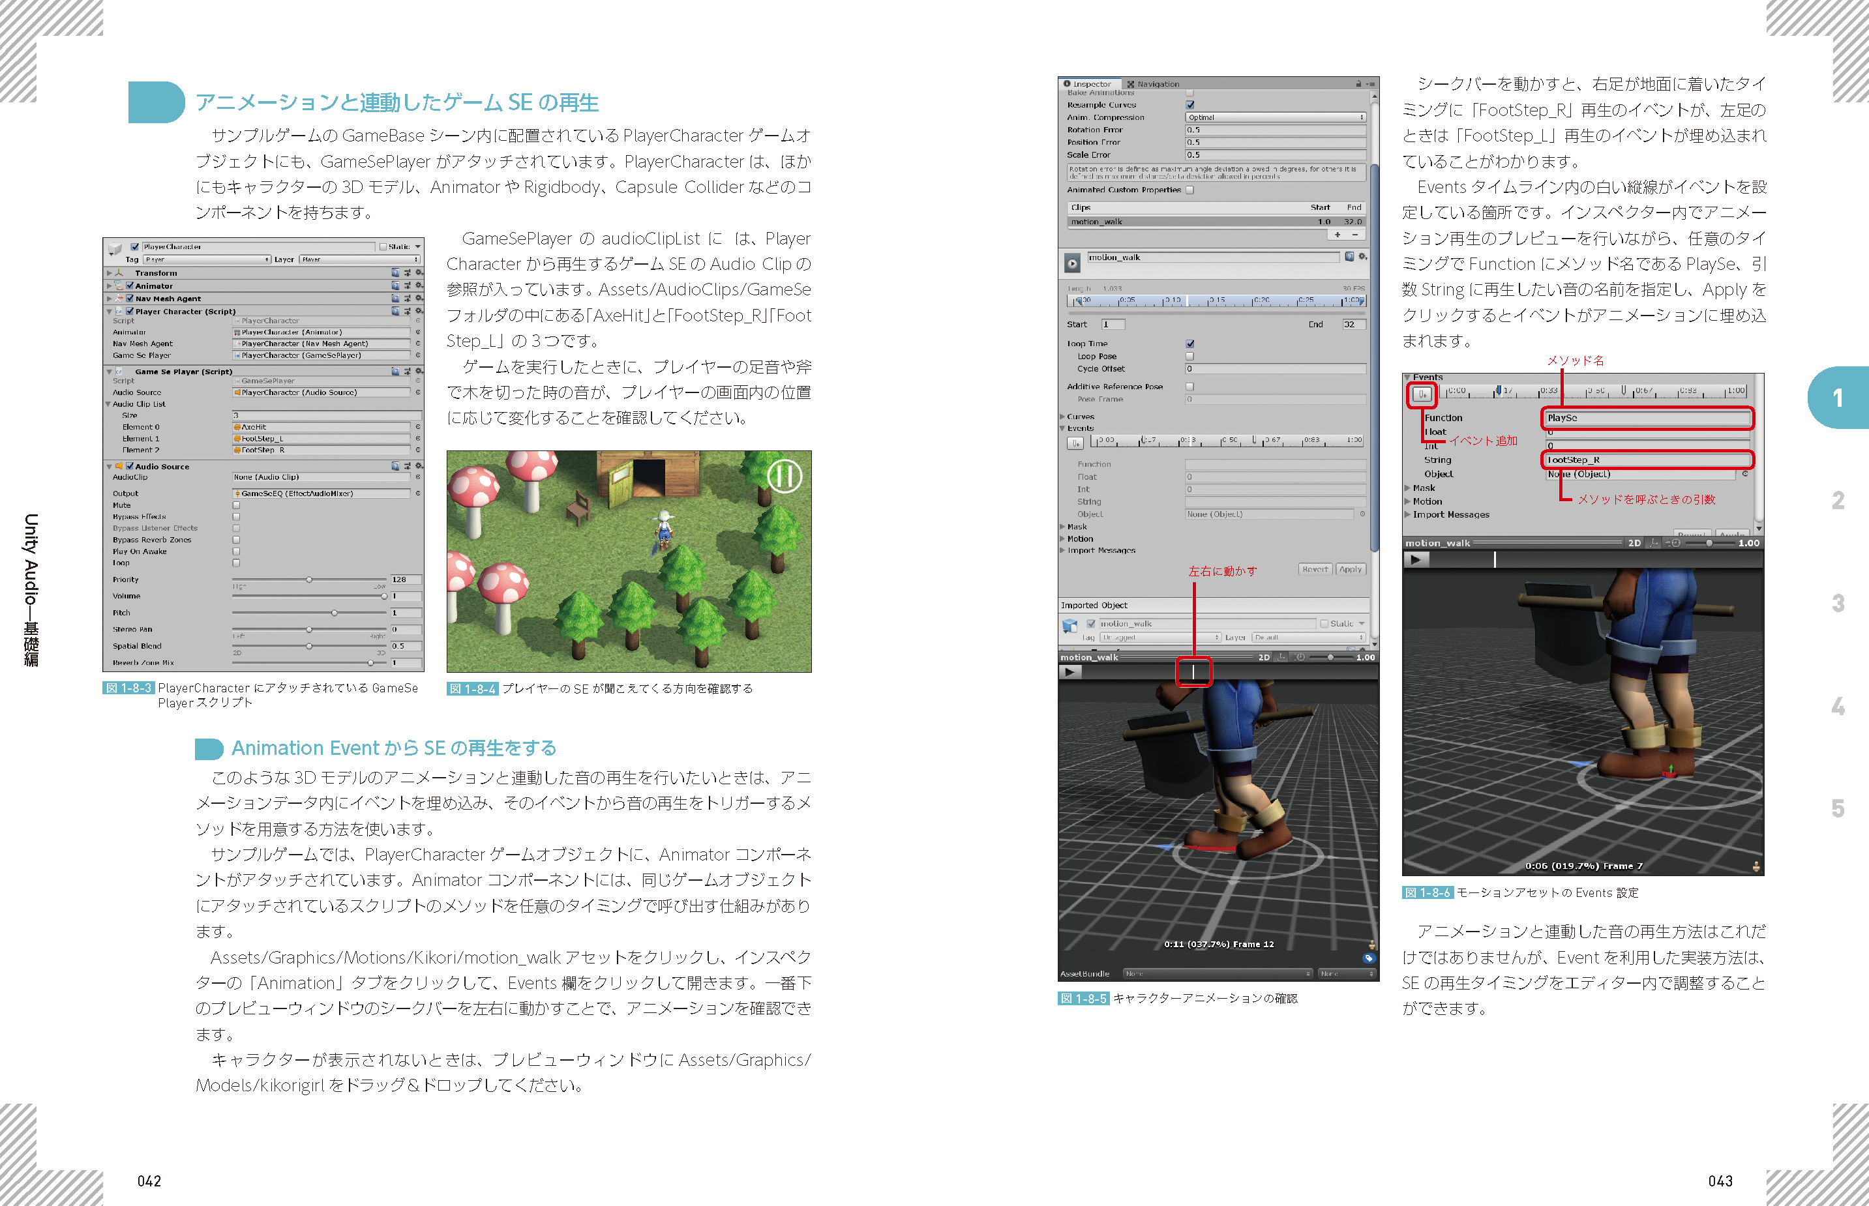The width and height of the screenshot is (1869, 1206).
Task: Click the Apply button
Action: 1350,569
